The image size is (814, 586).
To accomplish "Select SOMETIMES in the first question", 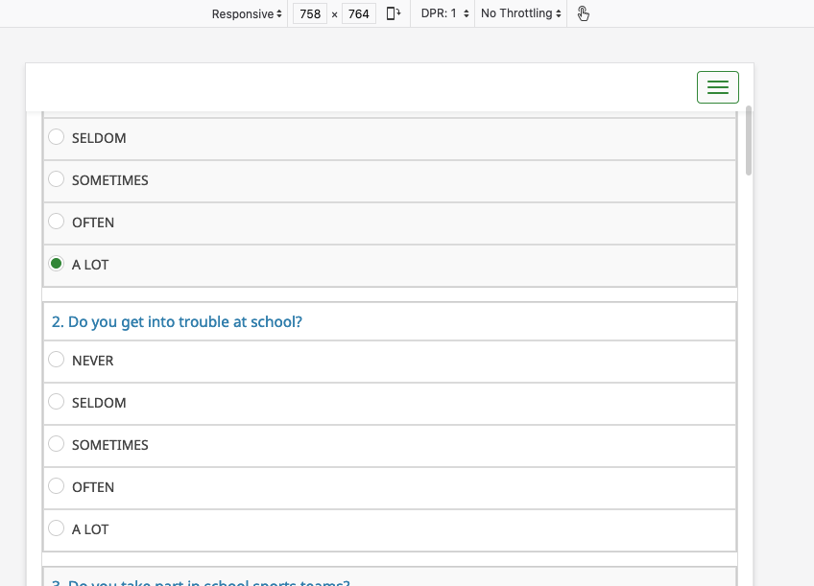I will coord(57,179).
